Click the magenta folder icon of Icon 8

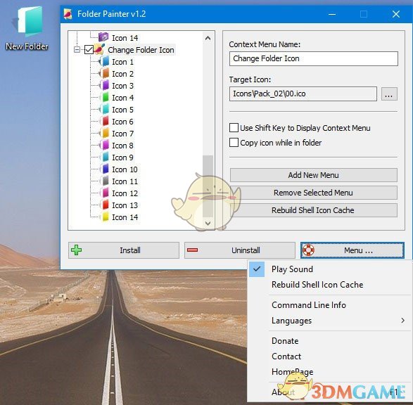tap(105, 146)
